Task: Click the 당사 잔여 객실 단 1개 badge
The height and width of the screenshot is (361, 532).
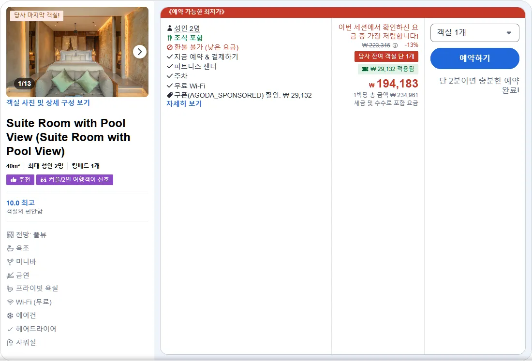Action: 386,56
